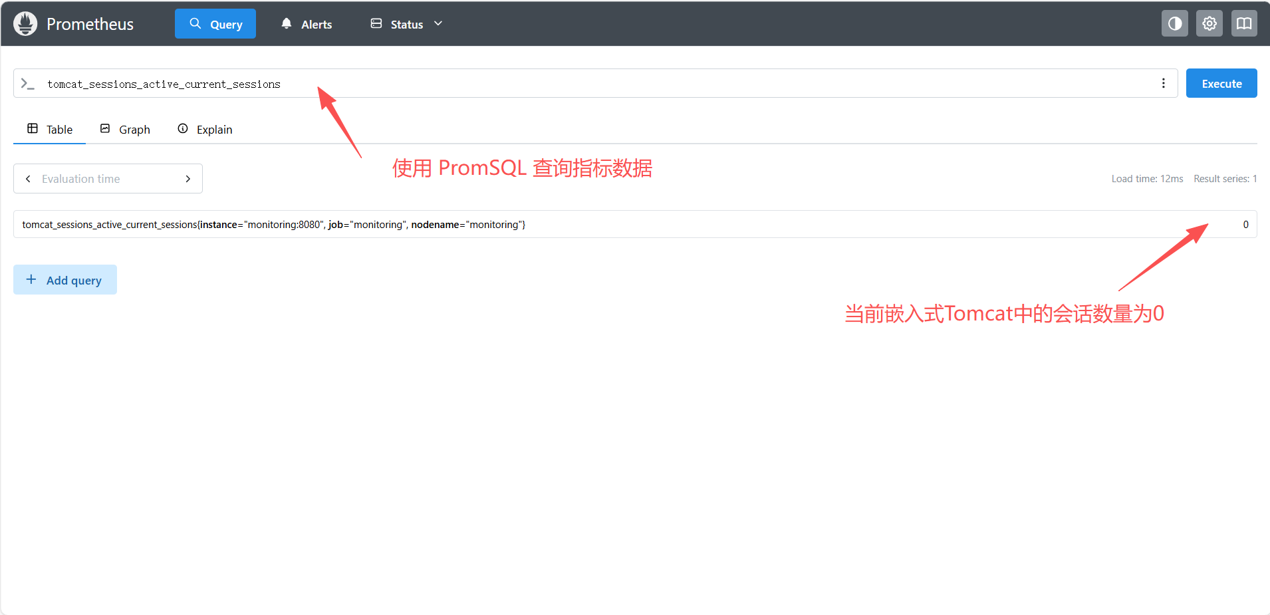Image resolution: width=1270 pixels, height=615 pixels.
Task: Open settings via the gear icon
Action: [1209, 24]
